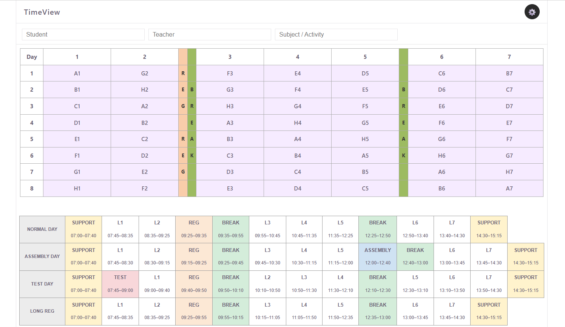Select cell H4 on day 4
Screen dimensions: 565x327
[298, 123]
